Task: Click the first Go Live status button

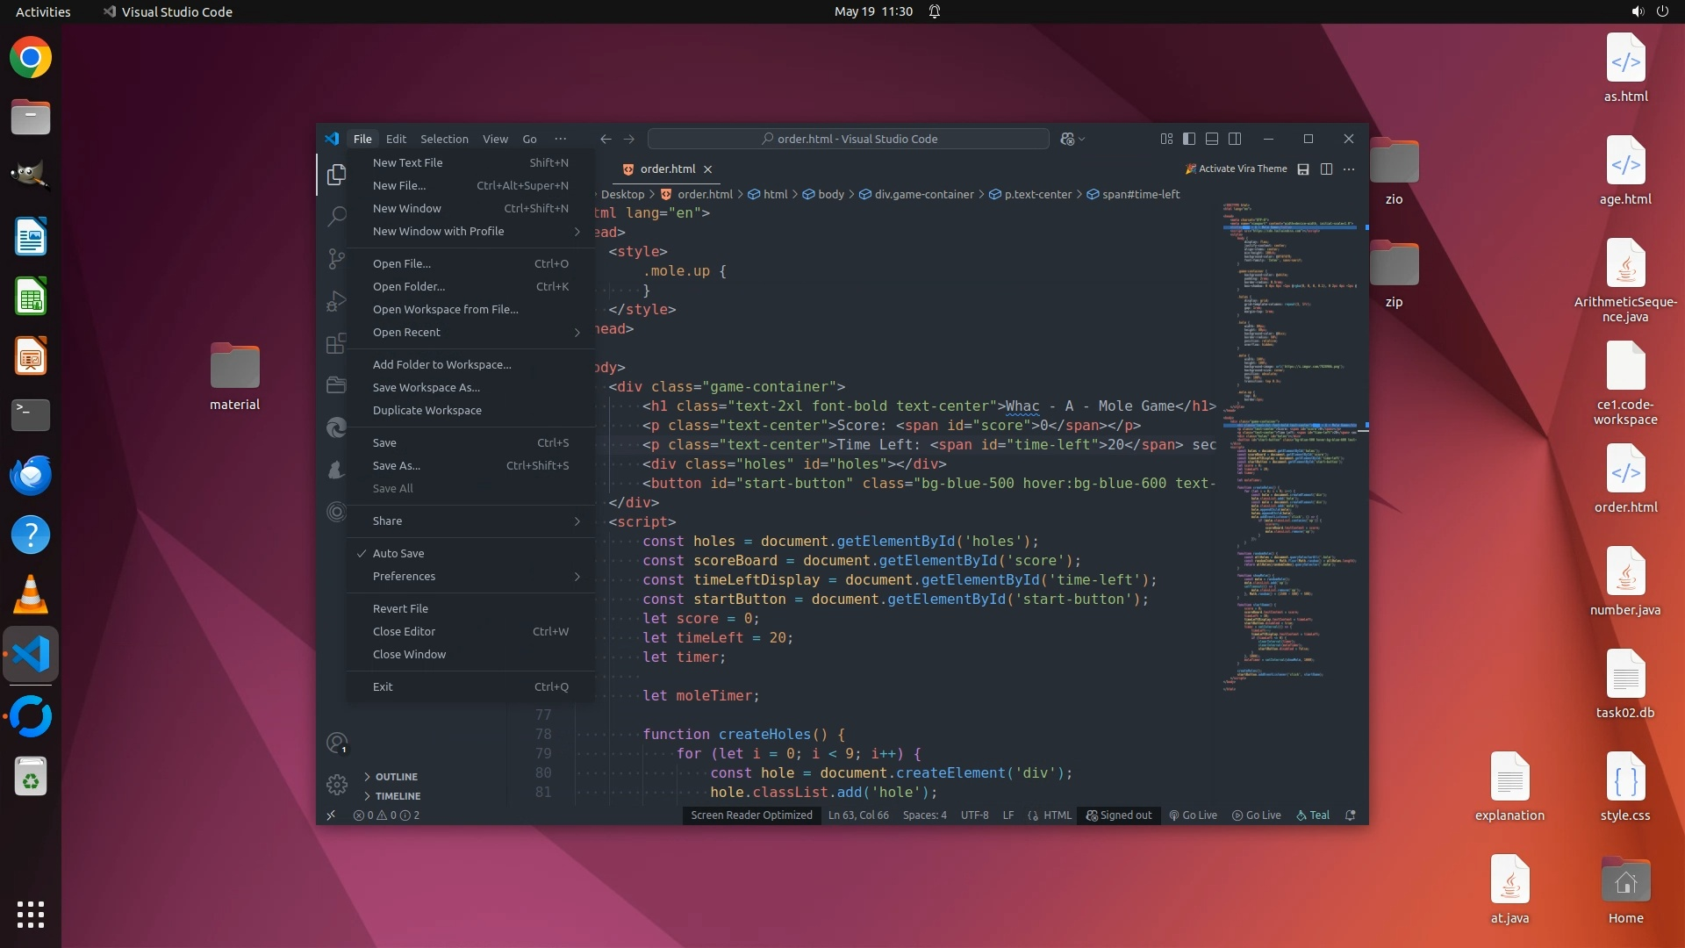Action: click(x=1193, y=815)
